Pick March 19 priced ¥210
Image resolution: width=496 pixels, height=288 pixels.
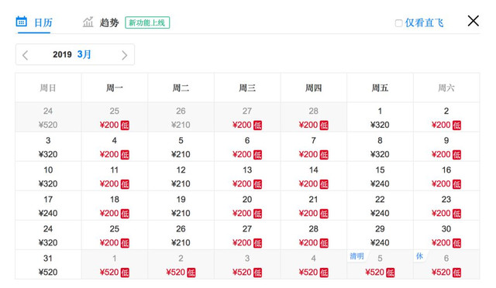click(181, 206)
